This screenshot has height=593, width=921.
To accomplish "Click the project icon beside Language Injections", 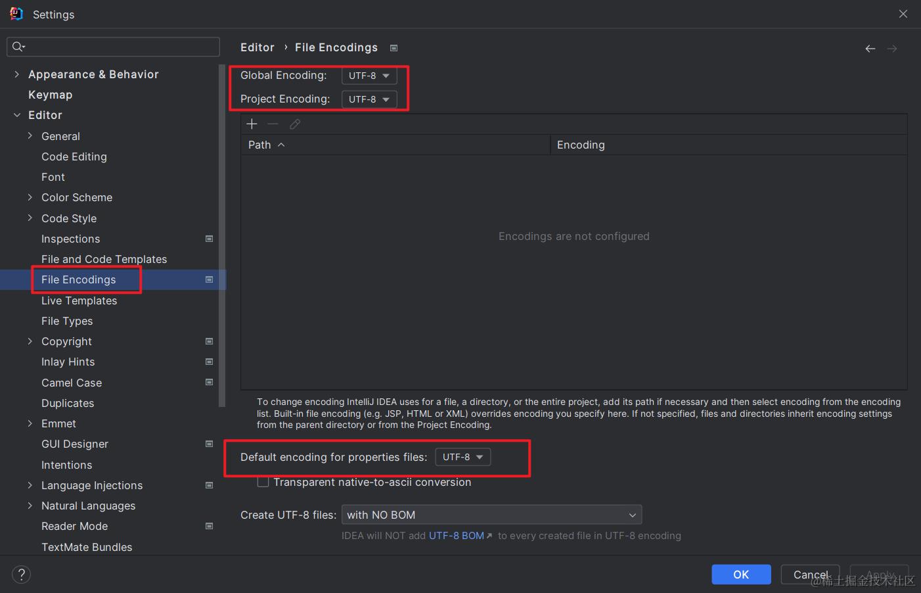I will pos(210,485).
